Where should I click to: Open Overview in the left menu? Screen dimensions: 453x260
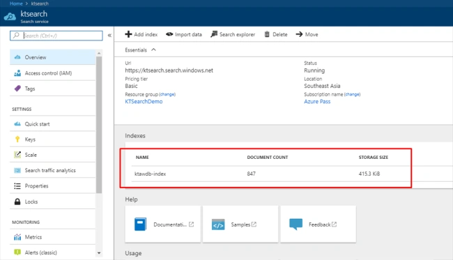click(52, 57)
